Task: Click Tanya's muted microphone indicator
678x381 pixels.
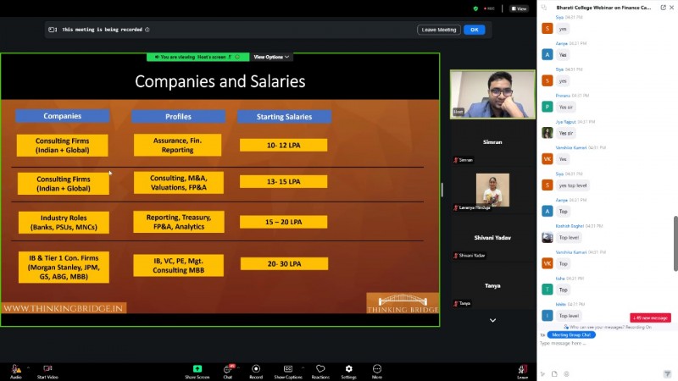Action: click(455, 304)
